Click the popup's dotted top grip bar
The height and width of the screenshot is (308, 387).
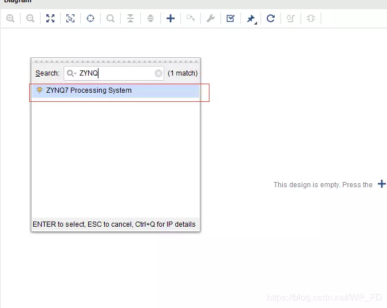click(x=116, y=61)
